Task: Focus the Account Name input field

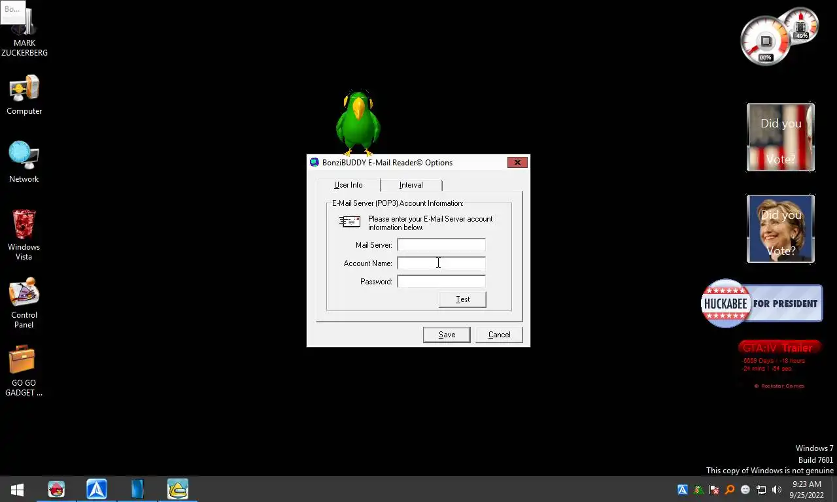Action: (x=441, y=263)
